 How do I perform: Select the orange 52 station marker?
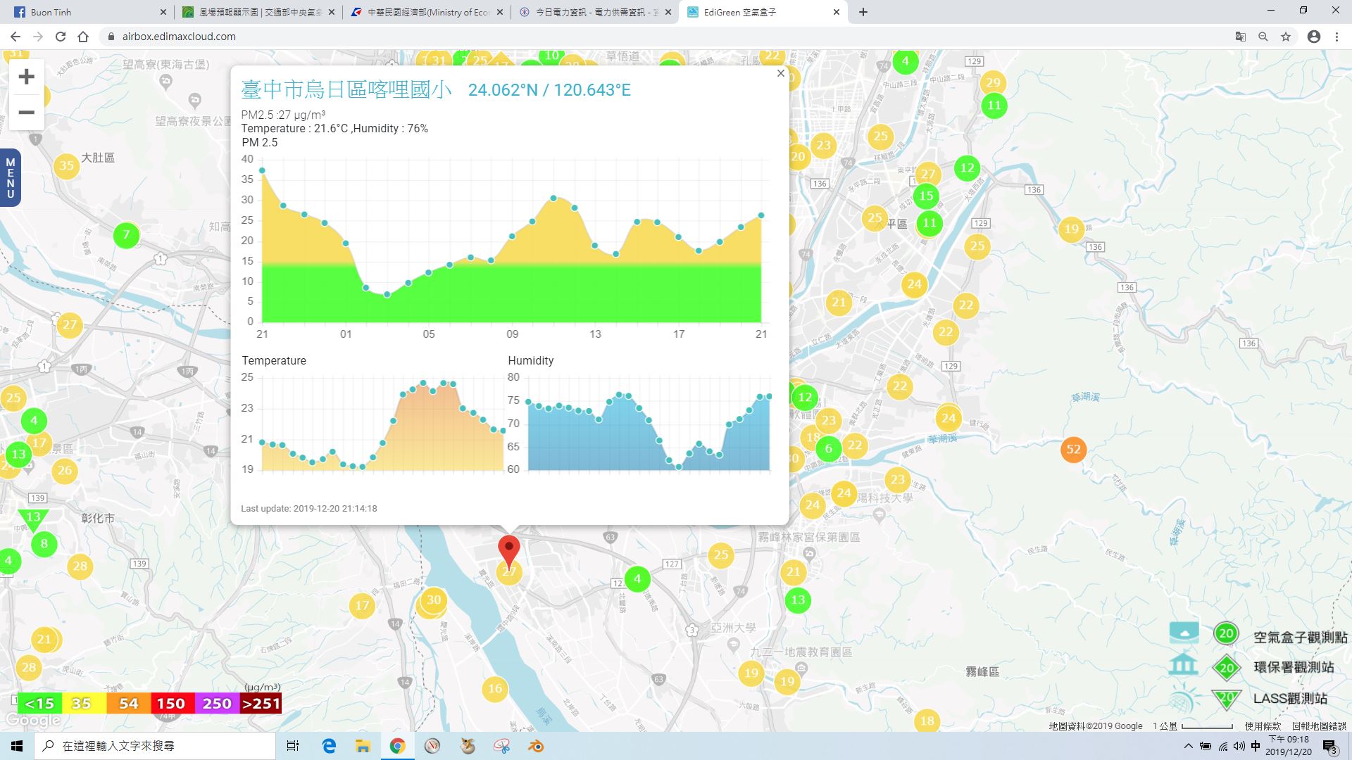1073,450
